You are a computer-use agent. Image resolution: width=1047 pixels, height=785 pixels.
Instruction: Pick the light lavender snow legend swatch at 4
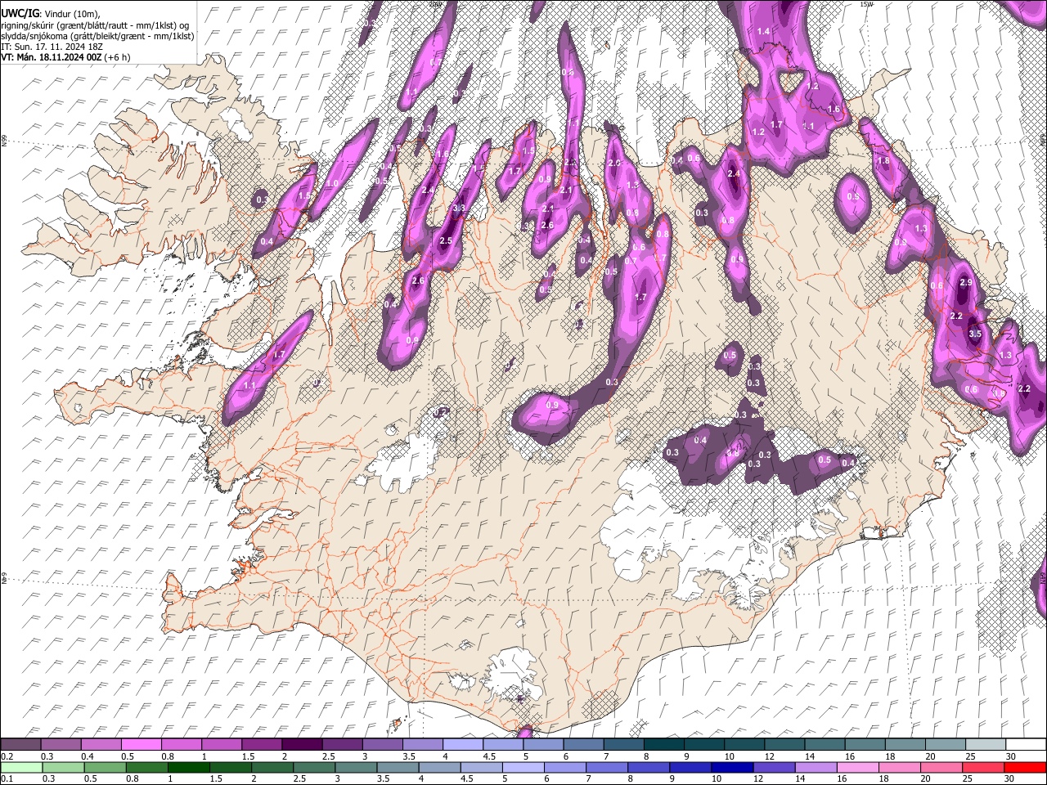pyautogui.click(x=462, y=744)
